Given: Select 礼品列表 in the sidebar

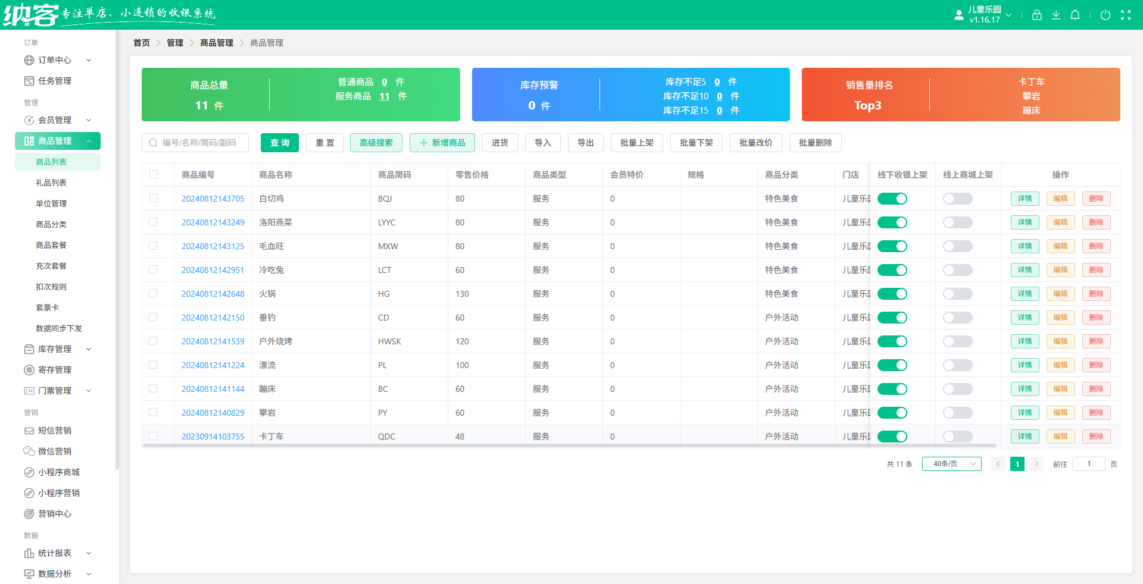Looking at the screenshot, I should coord(51,183).
